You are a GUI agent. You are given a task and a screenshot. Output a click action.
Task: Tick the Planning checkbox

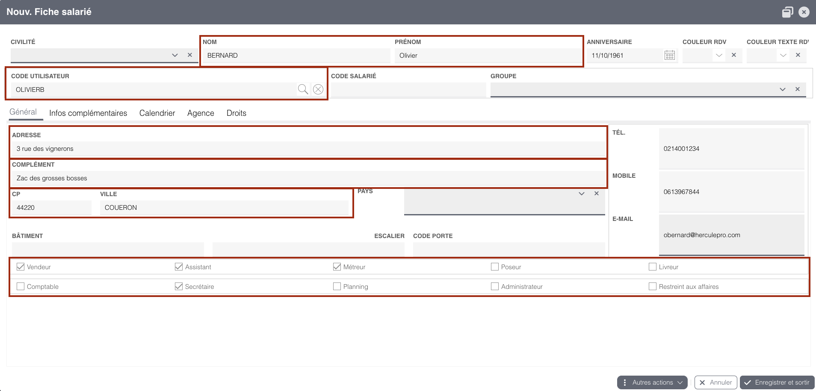point(337,286)
